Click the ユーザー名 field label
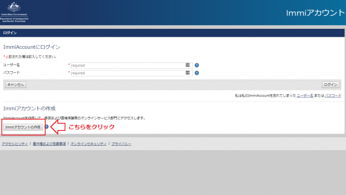346x195 pixels. (x=12, y=65)
